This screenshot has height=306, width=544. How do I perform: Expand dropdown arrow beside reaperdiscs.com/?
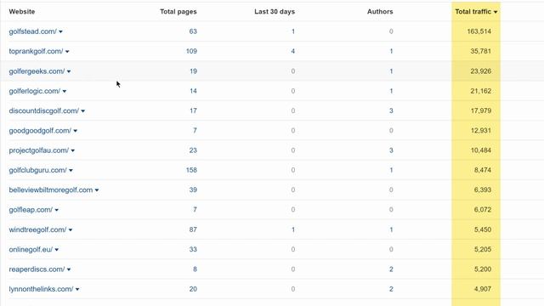click(x=69, y=269)
